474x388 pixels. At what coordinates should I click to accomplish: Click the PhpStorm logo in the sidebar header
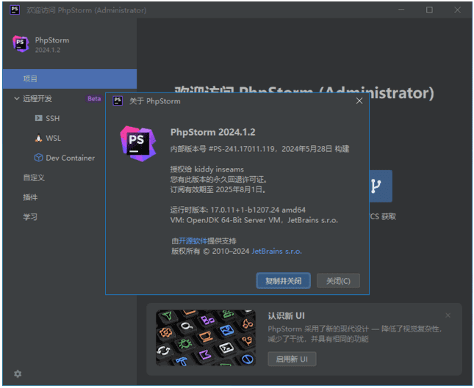point(21,44)
